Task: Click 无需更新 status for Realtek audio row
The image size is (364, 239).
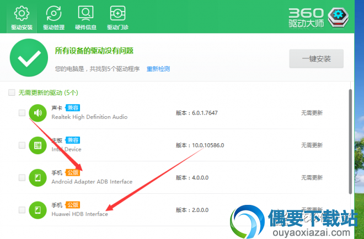Action: pos(312,113)
